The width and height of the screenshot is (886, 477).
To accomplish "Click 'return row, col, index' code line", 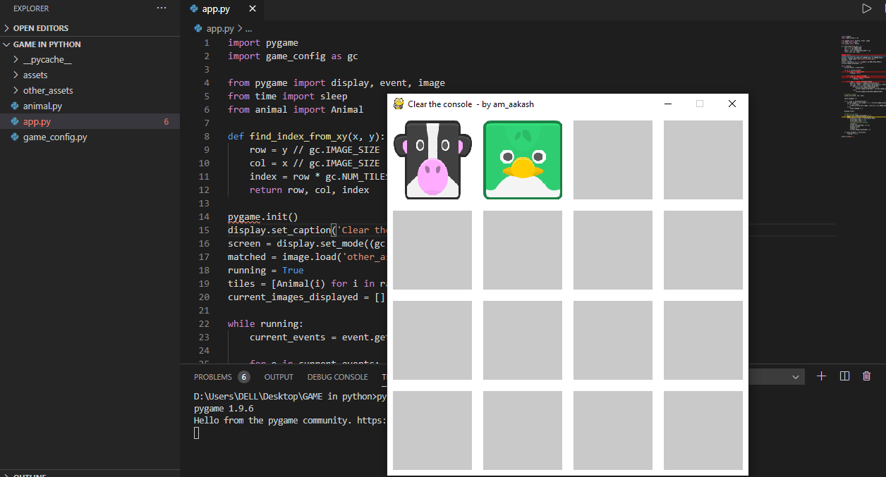I will point(309,190).
